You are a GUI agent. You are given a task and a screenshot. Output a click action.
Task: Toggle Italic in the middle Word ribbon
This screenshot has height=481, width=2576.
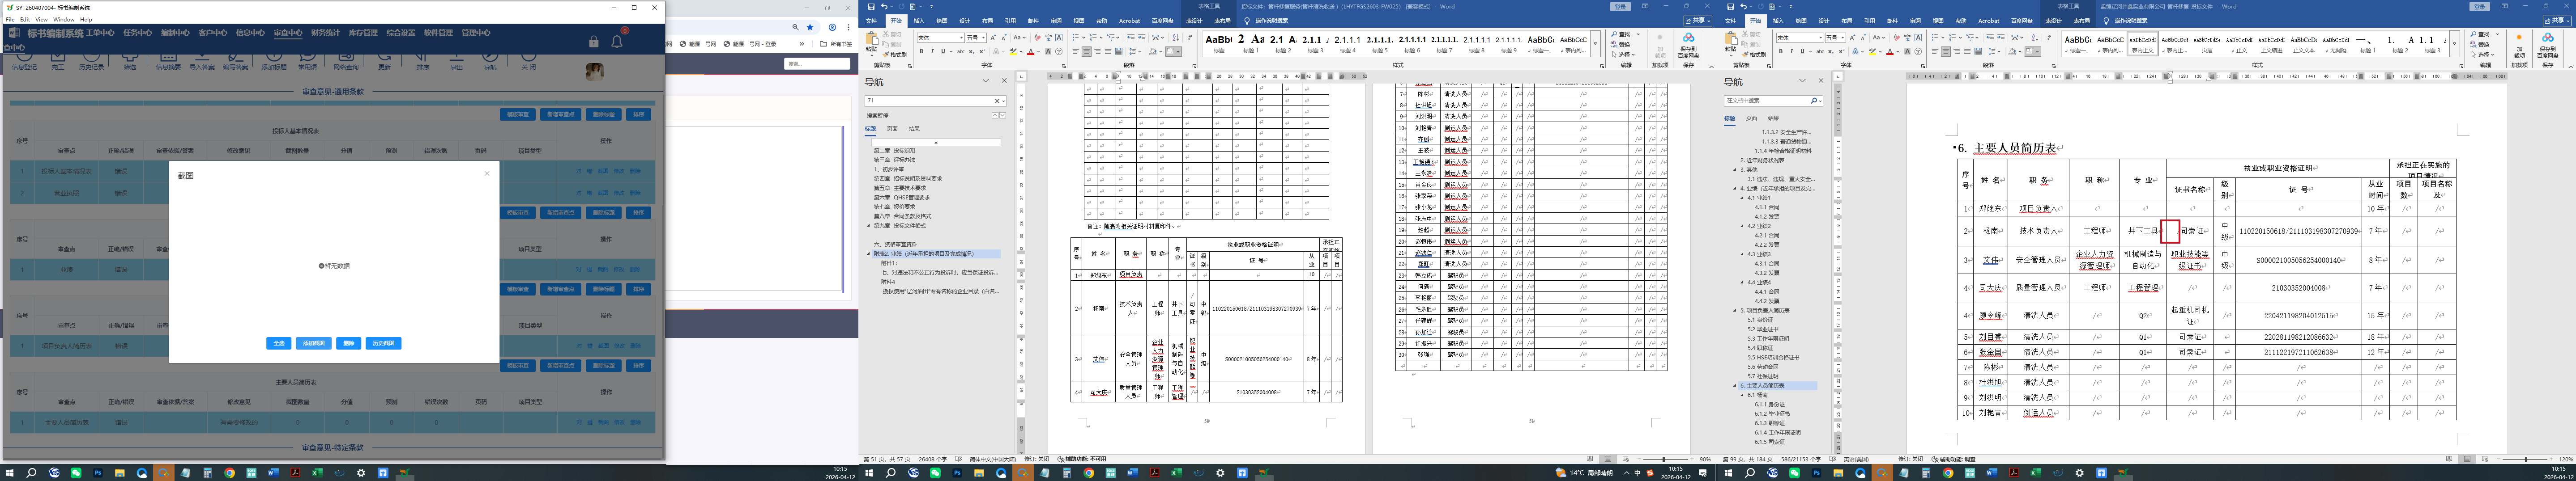tap(933, 52)
